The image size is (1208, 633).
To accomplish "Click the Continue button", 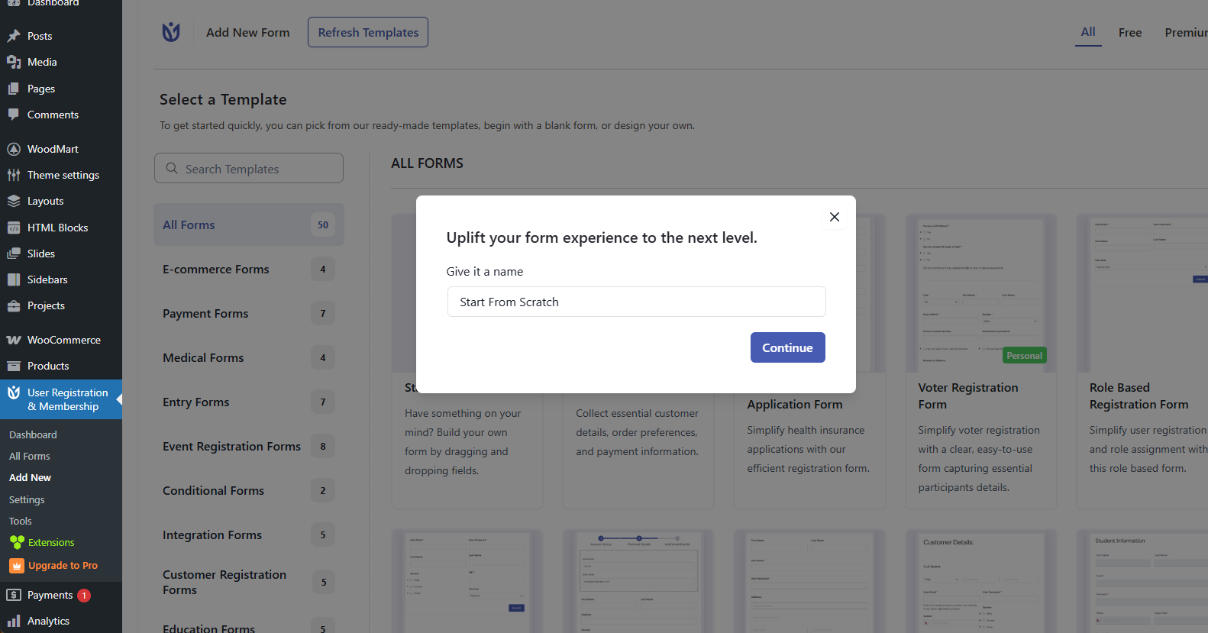I will 787,347.
